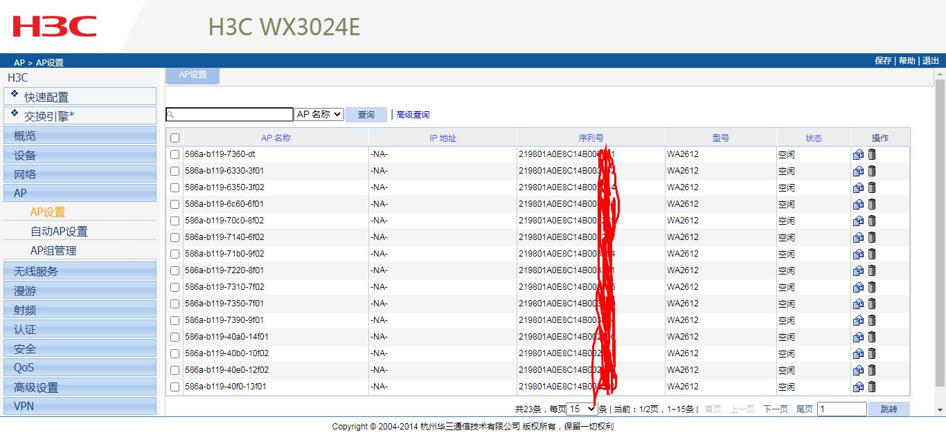Open 帮助 in the top bar
This screenshot has width=946, height=435.
click(x=907, y=61)
